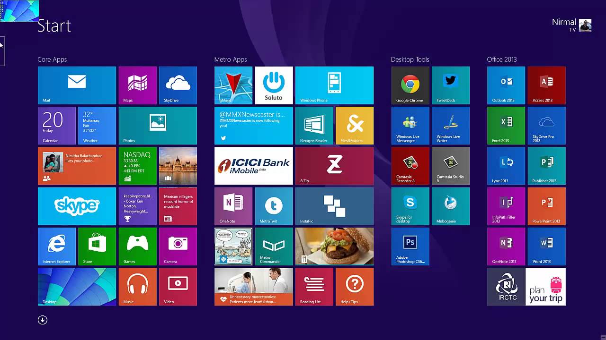Launch InfoPath Filler 2013 tile
This screenshot has height=340, width=606.
tap(506, 206)
